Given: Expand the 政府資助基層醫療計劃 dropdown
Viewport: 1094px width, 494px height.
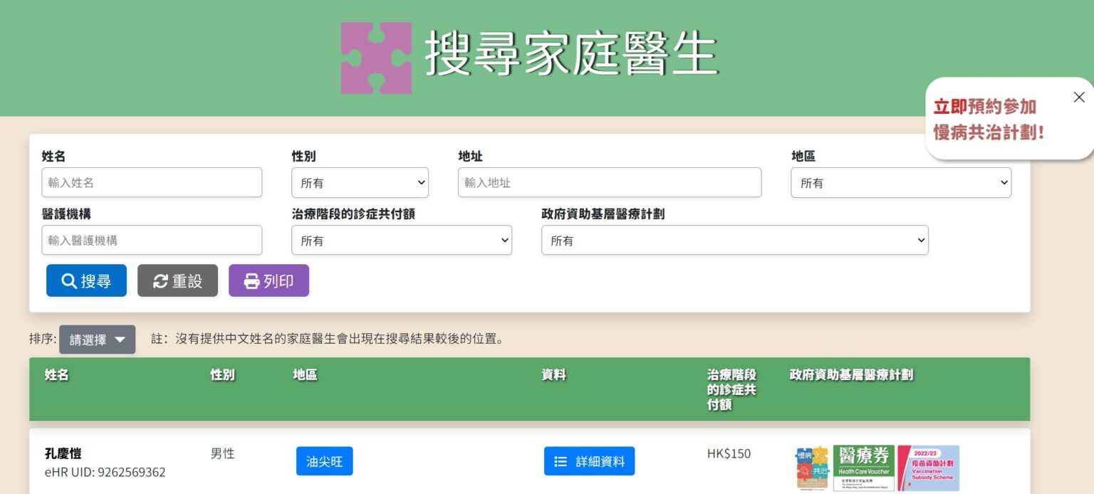Looking at the screenshot, I should 734,241.
